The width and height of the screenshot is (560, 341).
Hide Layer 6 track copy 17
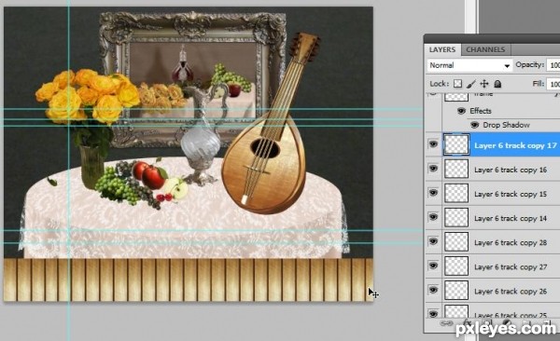click(433, 144)
